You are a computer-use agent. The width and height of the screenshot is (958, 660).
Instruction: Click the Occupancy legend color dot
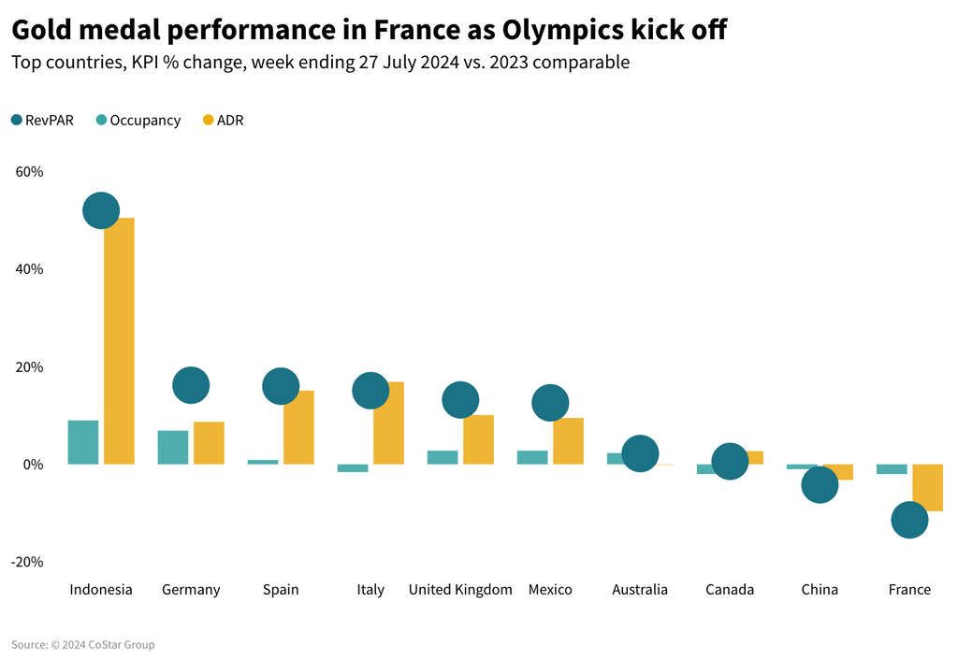(x=101, y=121)
